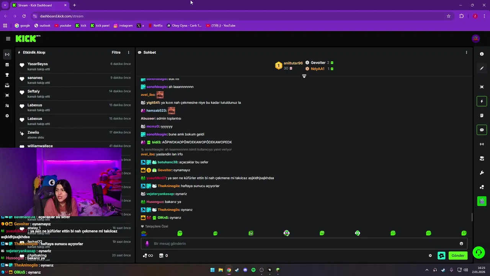
Task: Click the download icon in left sidebar
Action: coord(7,85)
